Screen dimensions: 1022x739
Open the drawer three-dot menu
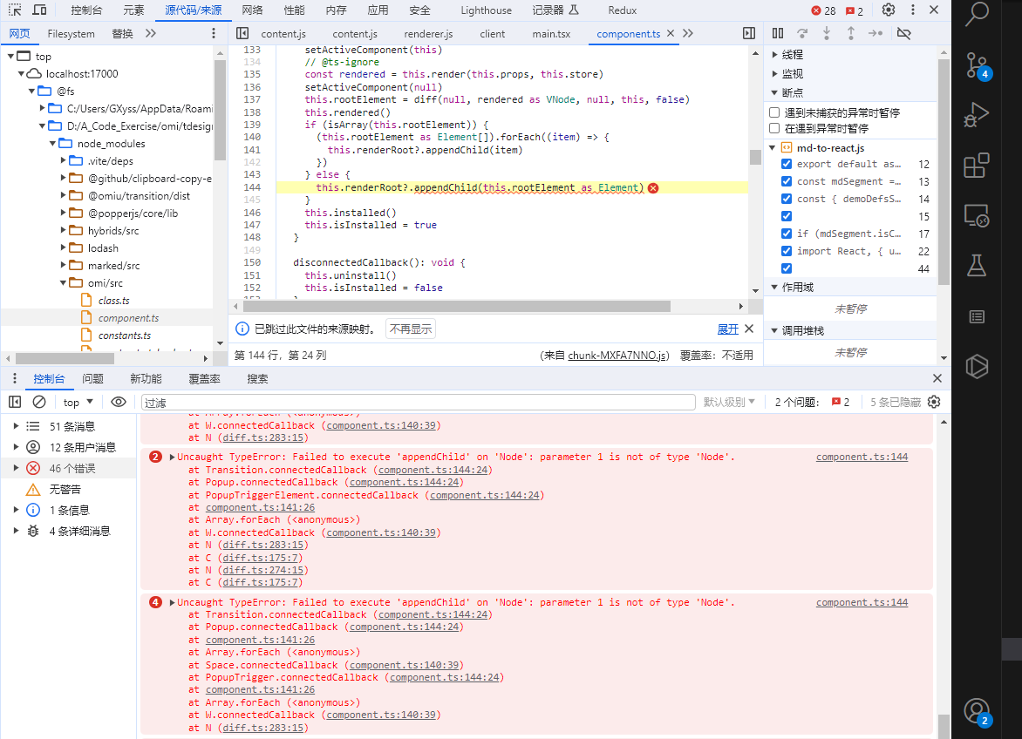click(x=14, y=378)
